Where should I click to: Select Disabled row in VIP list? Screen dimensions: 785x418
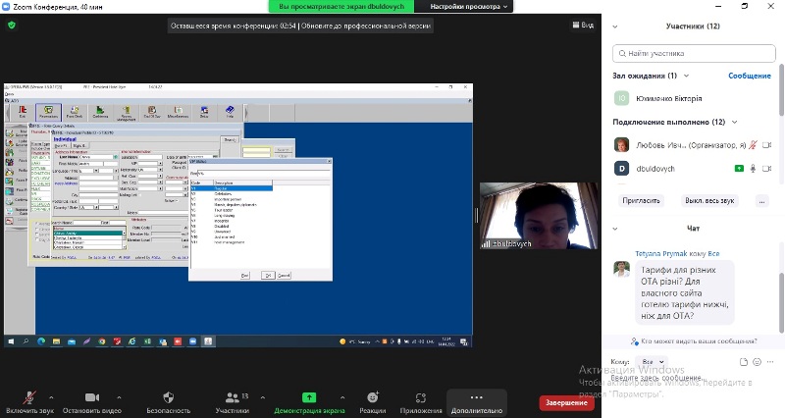(232, 226)
